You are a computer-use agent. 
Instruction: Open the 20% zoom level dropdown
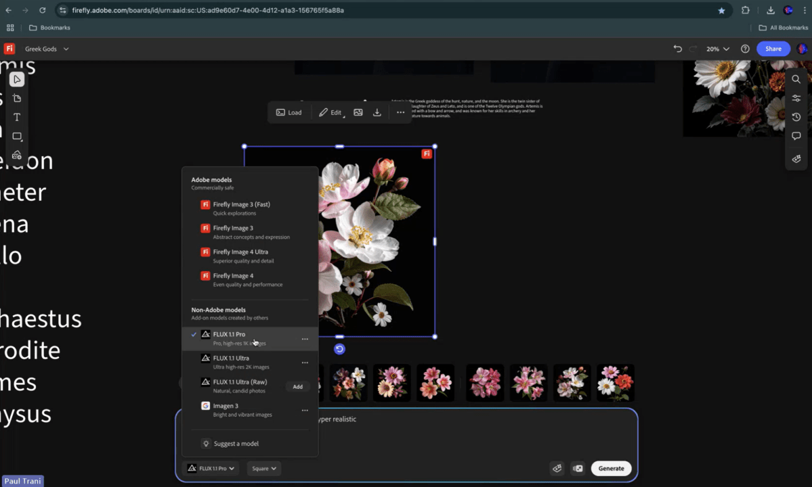tap(718, 49)
